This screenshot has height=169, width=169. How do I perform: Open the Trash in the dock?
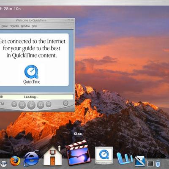[x=158, y=164]
